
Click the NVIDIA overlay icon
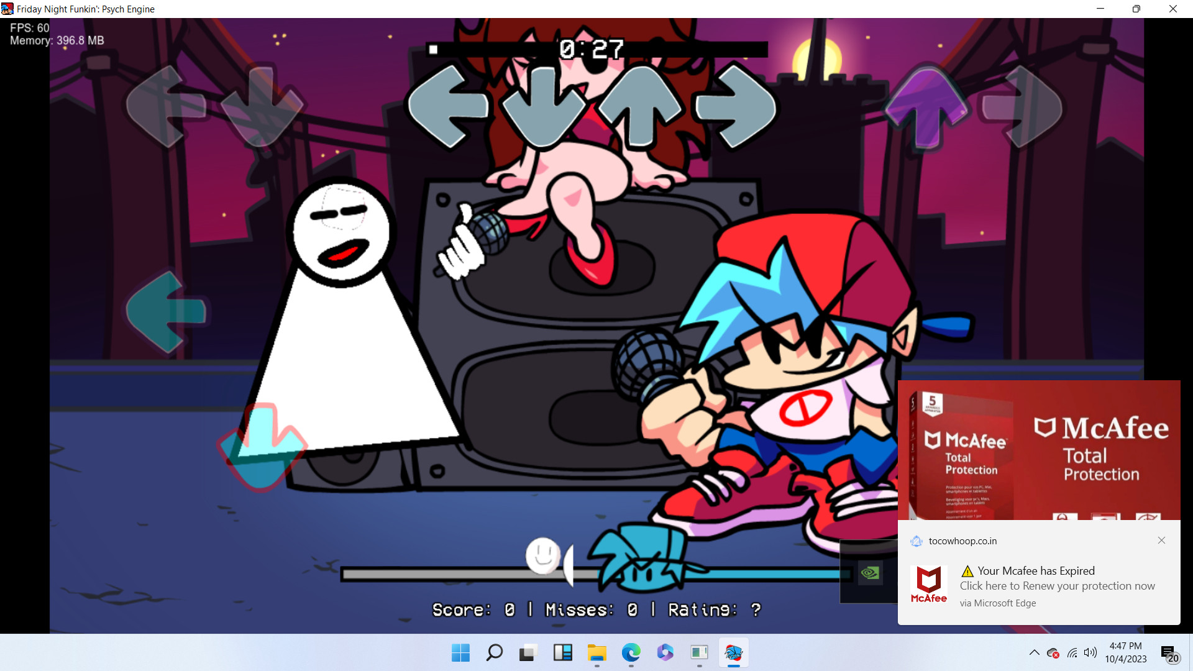pos(870,572)
